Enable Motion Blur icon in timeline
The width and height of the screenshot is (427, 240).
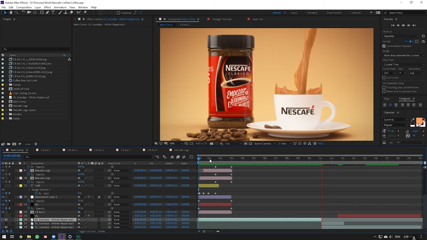point(184,157)
